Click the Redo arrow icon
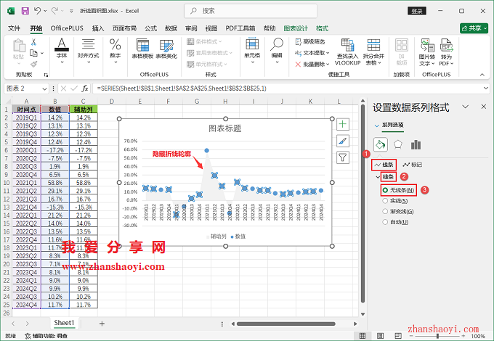 (x=54, y=11)
